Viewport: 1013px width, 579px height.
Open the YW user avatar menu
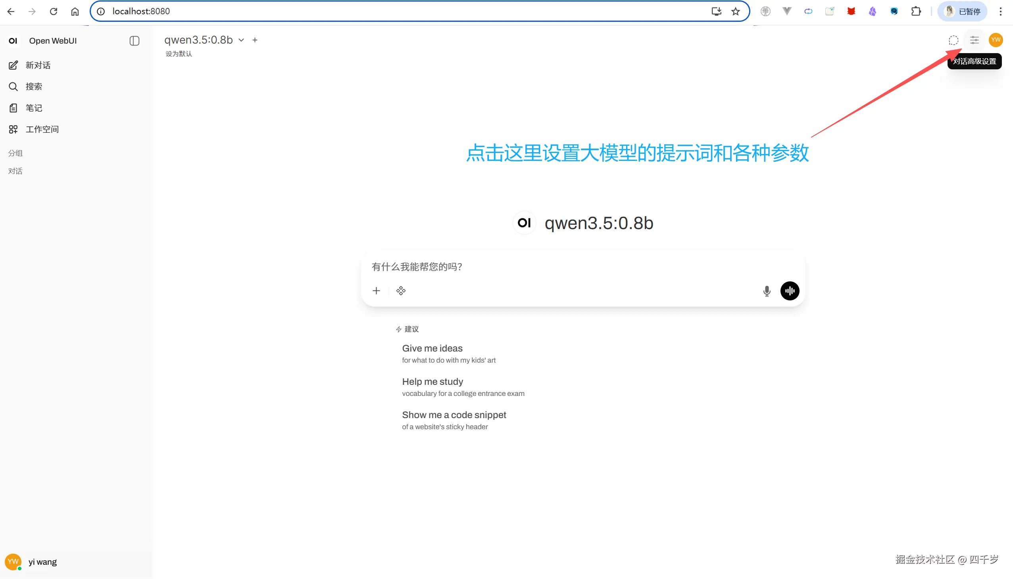pos(996,40)
